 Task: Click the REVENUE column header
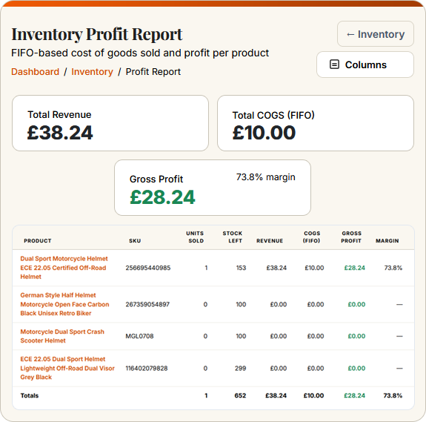[270, 240]
